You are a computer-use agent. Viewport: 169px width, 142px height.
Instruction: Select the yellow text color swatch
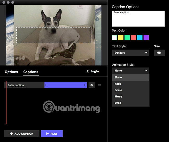121,38
